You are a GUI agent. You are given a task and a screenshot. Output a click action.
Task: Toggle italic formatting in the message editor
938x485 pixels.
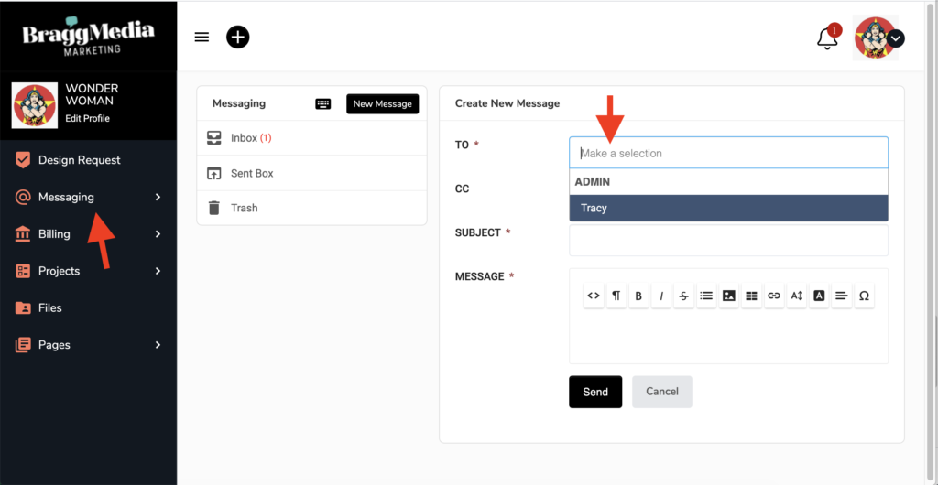(x=661, y=296)
